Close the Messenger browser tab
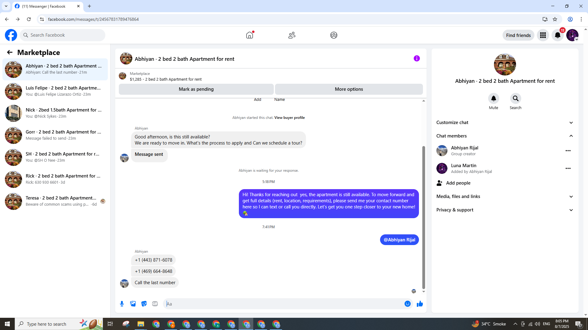This screenshot has width=588, height=330. [78, 6]
